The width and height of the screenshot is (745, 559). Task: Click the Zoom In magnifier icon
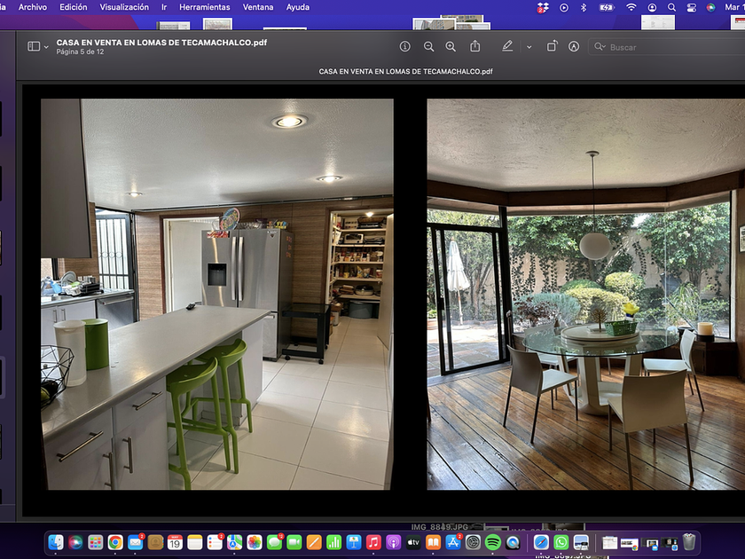point(451,46)
